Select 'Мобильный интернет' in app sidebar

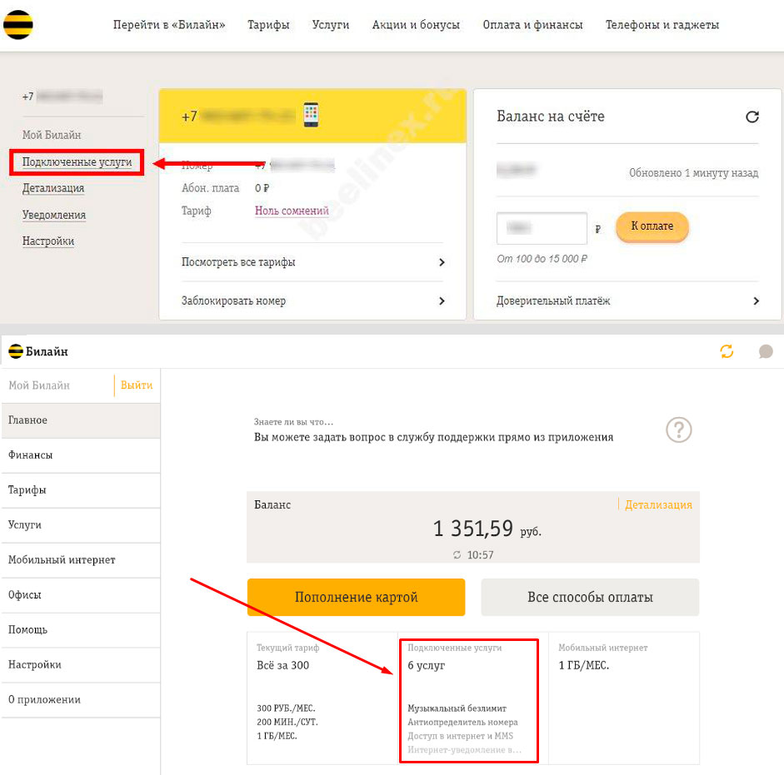(x=62, y=560)
